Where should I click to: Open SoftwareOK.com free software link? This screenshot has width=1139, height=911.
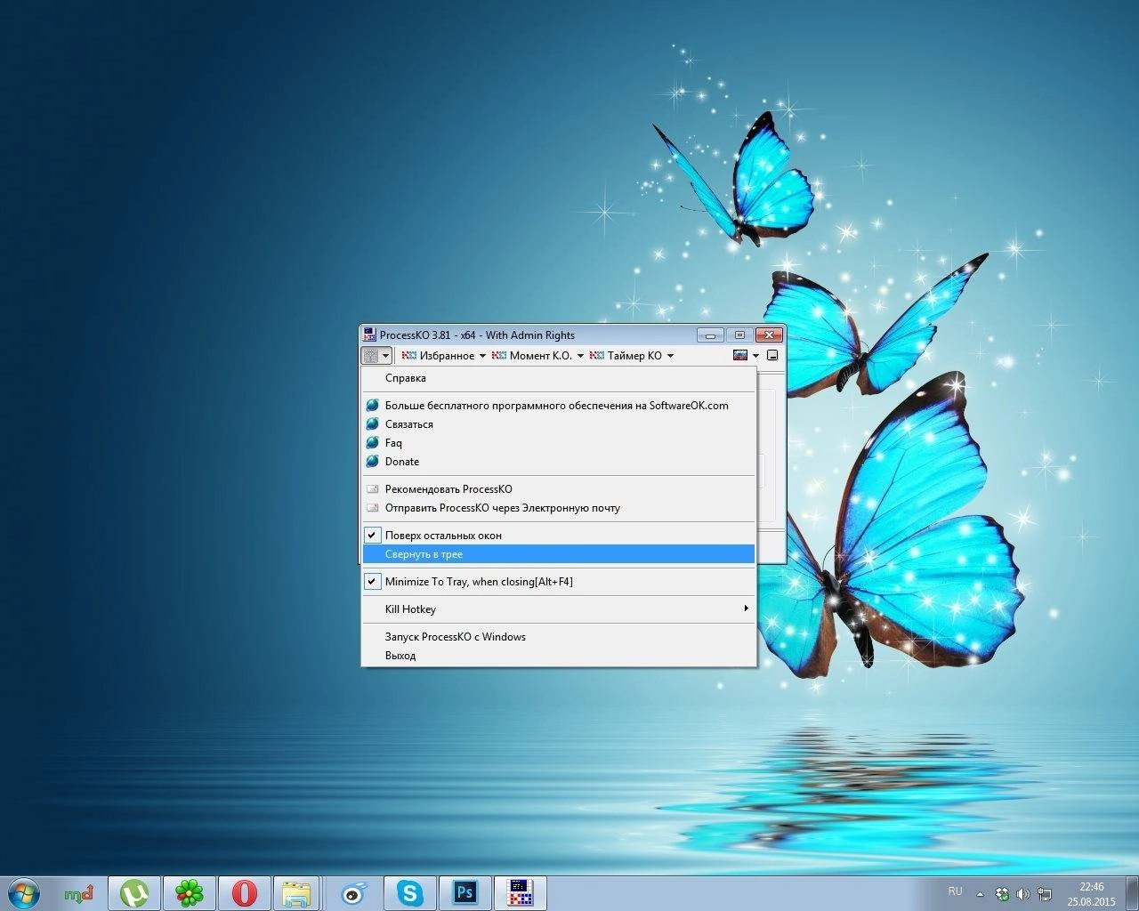pyautogui.click(x=558, y=406)
